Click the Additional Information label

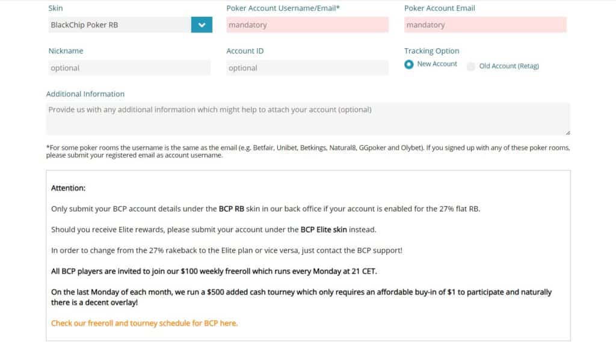tap(85, 94)
